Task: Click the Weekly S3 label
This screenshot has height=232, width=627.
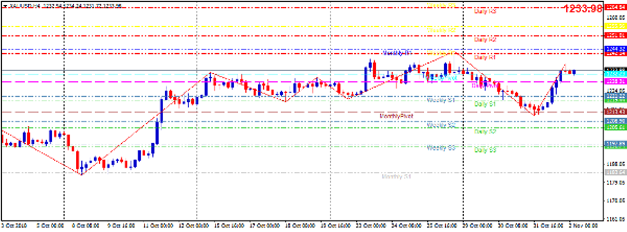Action: (441, 148)
